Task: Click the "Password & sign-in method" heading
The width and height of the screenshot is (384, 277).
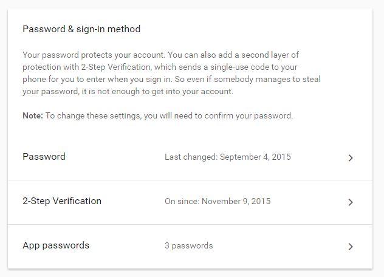Action: click(x=81, y=29)
